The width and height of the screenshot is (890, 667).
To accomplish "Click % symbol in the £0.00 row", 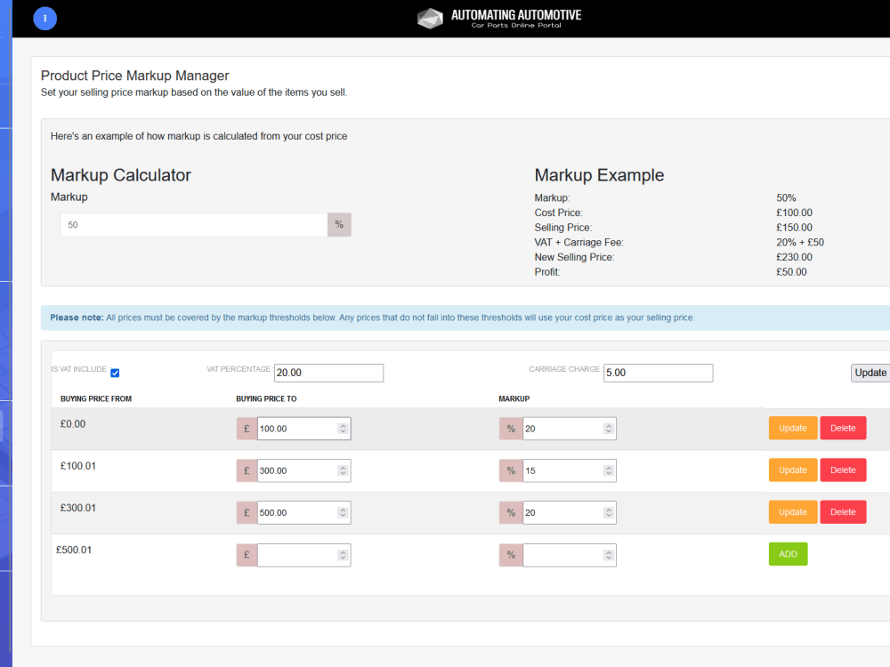I will tap(511, 429).
